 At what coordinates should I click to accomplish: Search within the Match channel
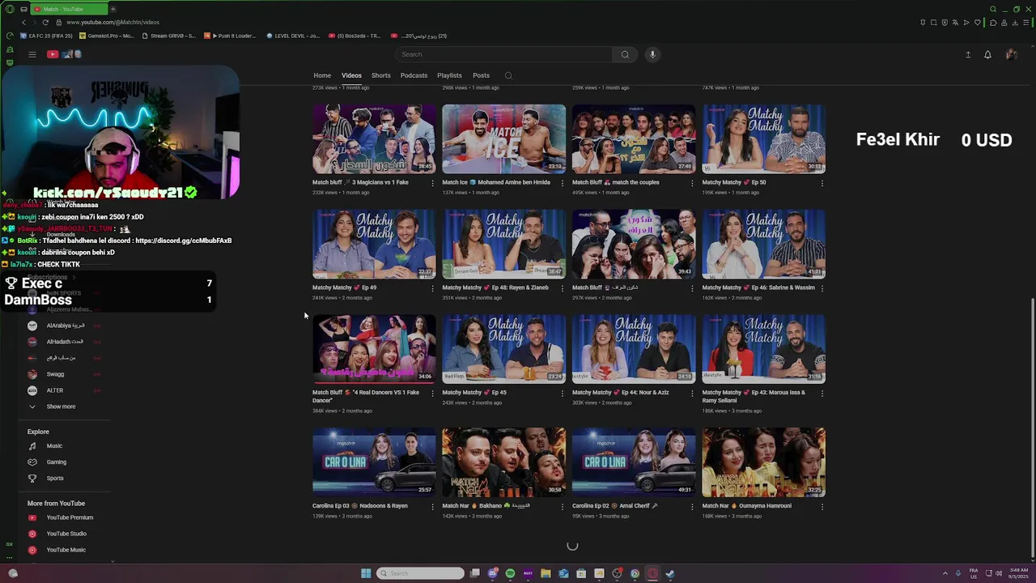point(508,75)
